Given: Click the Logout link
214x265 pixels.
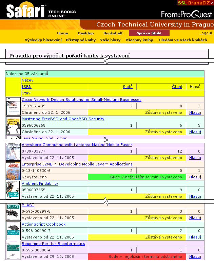Looking at the screenshot, I should tap(206, 33).
